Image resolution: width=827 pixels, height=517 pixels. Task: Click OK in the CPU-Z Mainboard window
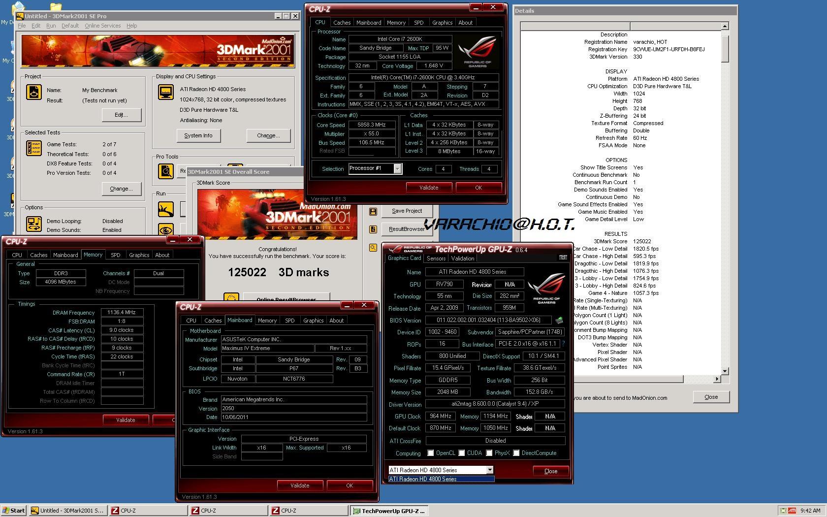tap(350, 485)
